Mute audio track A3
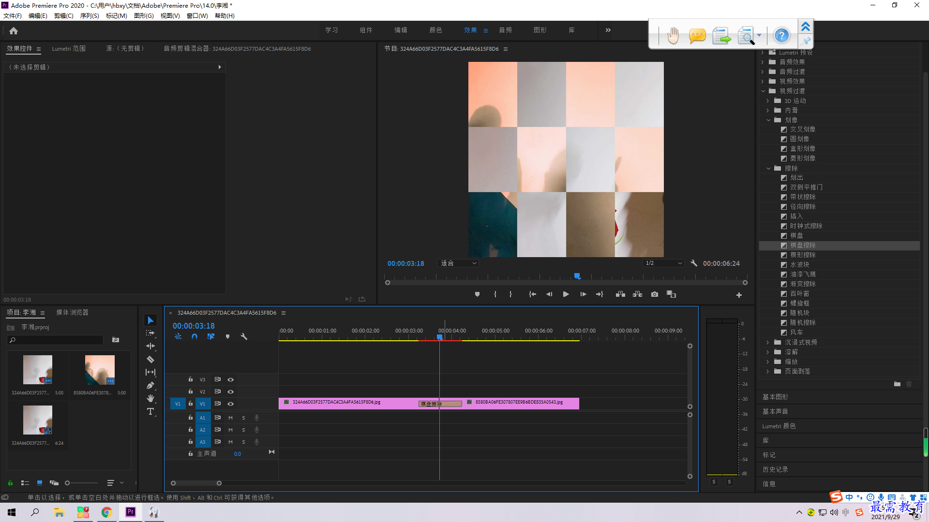The image size is (929, 522). 230,442
